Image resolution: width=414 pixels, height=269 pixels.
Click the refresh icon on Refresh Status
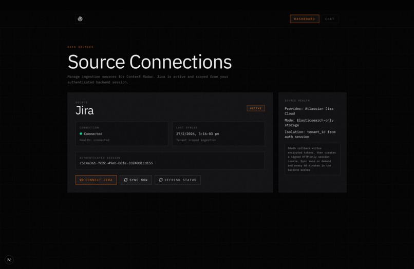click(161, 180)
